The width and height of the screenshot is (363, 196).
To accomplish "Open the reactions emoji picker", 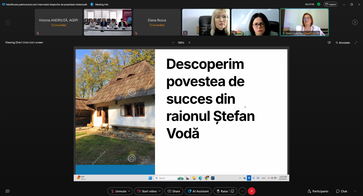I will pos(233,191).
